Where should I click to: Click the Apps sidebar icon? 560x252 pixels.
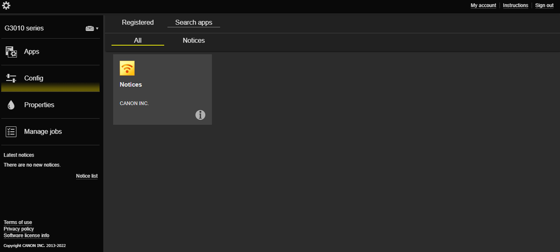click(x=11, y=51)
